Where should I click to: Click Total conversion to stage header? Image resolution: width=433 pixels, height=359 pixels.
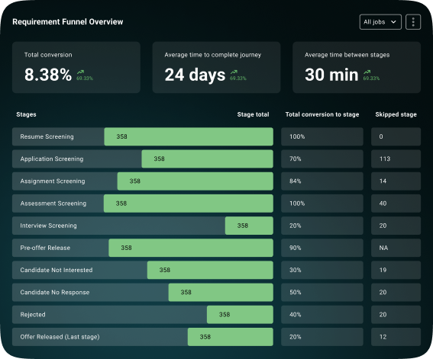[322, 114]
